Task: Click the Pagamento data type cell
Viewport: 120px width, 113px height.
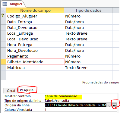Action: click(88, 56)
